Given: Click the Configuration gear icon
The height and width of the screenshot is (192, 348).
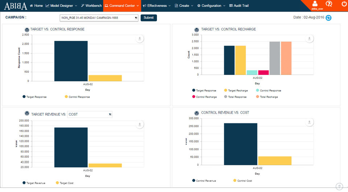Looking at the screenshot, I should (x=199, y=5).
